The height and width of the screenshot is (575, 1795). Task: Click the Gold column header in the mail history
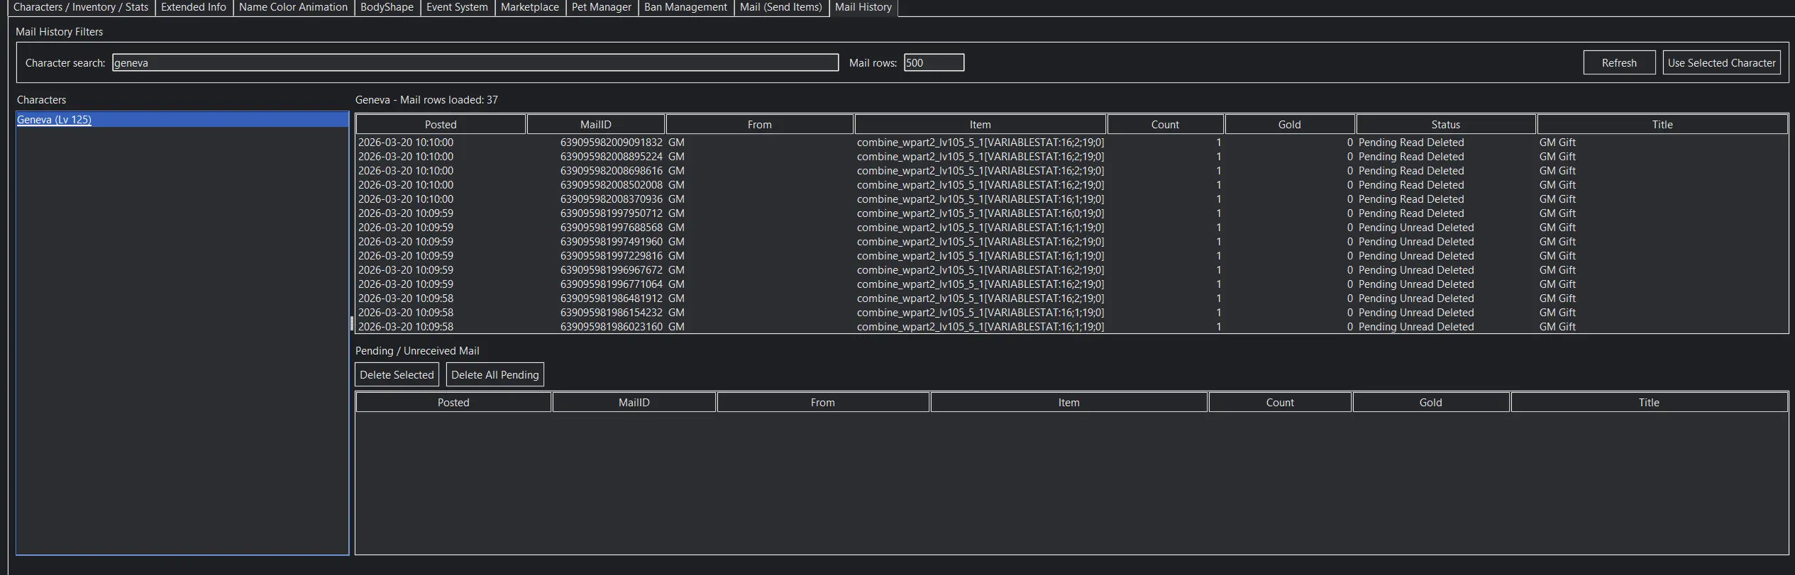pos(1290,124)
